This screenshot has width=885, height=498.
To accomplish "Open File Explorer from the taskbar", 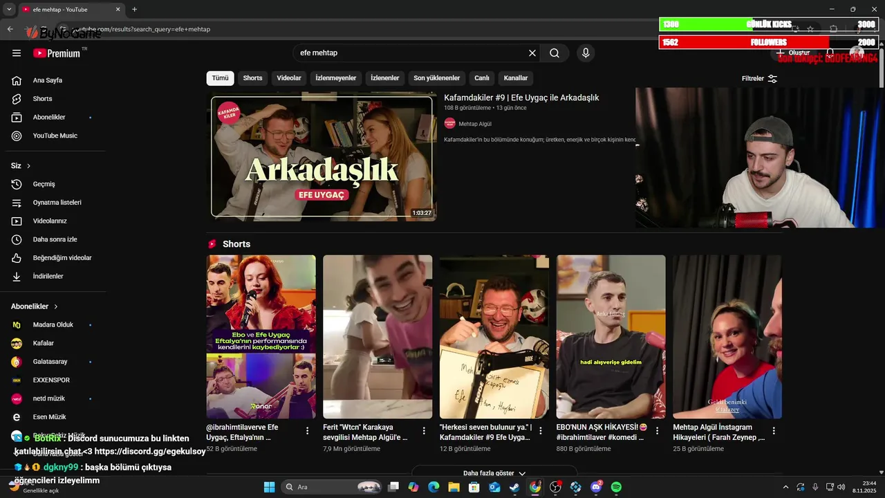I will coord(454,487).
